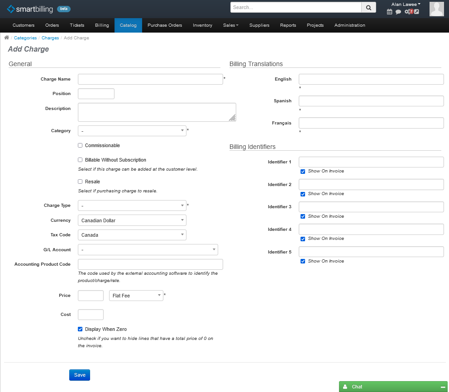Viewport: 449px width, 392px height.
Task: Toggle Show On Invoice for Identifier 2
Action: point(303,194)
